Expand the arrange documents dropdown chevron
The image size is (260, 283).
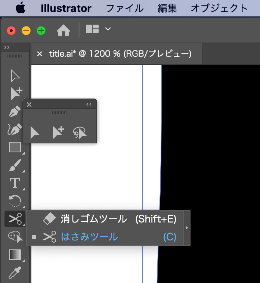click(x=108, y=29)
